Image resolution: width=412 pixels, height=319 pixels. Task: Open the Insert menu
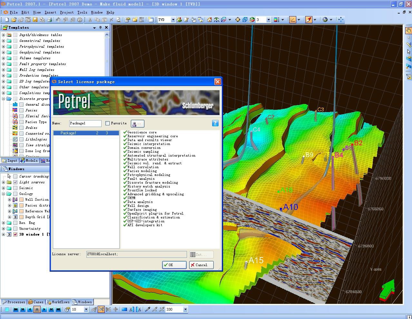point(50,12)
